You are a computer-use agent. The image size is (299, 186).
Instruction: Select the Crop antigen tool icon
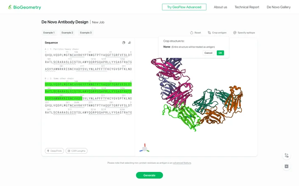209,33
